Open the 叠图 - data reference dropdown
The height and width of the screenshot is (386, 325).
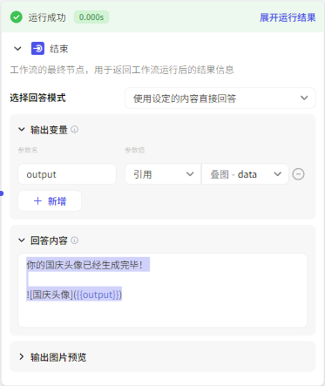(x=245, y=174)
